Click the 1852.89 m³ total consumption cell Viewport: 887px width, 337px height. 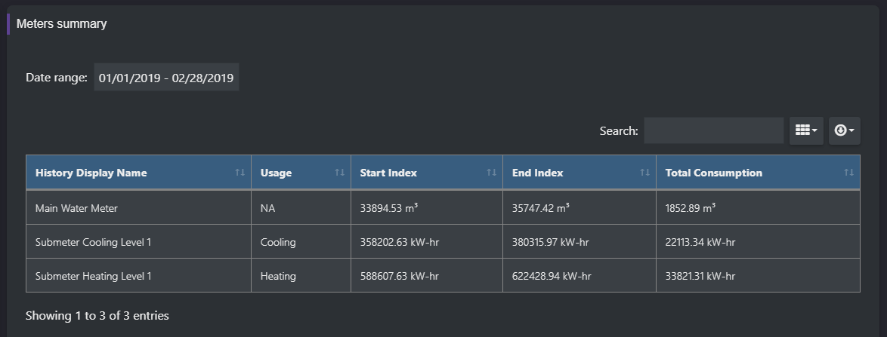(691, 207)
